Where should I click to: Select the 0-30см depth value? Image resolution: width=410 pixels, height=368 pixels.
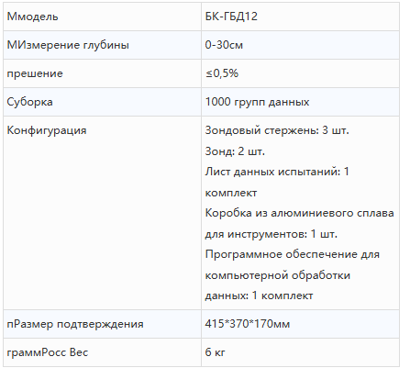(x=224, y=45)
